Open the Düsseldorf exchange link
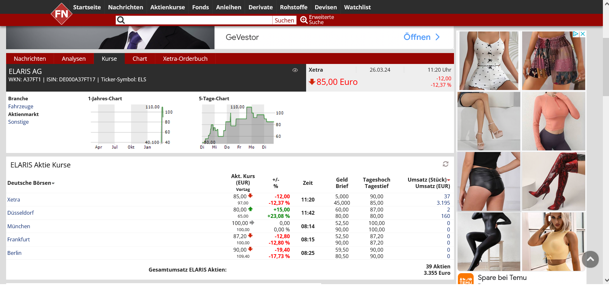The height and width of the screenshot is (287, 609). (x=21, y=213)
